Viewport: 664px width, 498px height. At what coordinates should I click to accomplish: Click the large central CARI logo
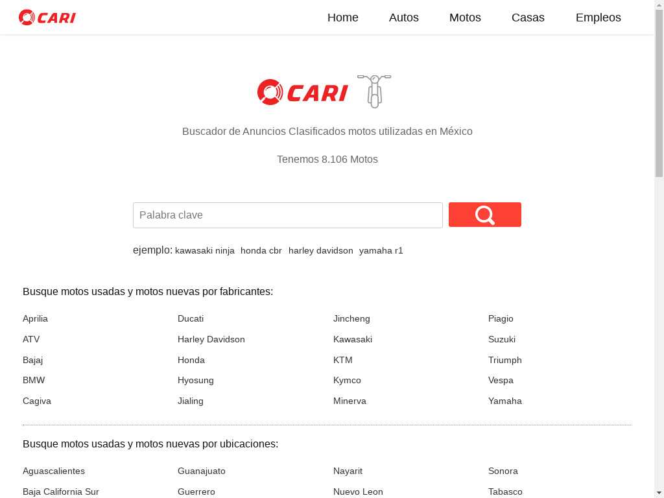coord(303,92)
